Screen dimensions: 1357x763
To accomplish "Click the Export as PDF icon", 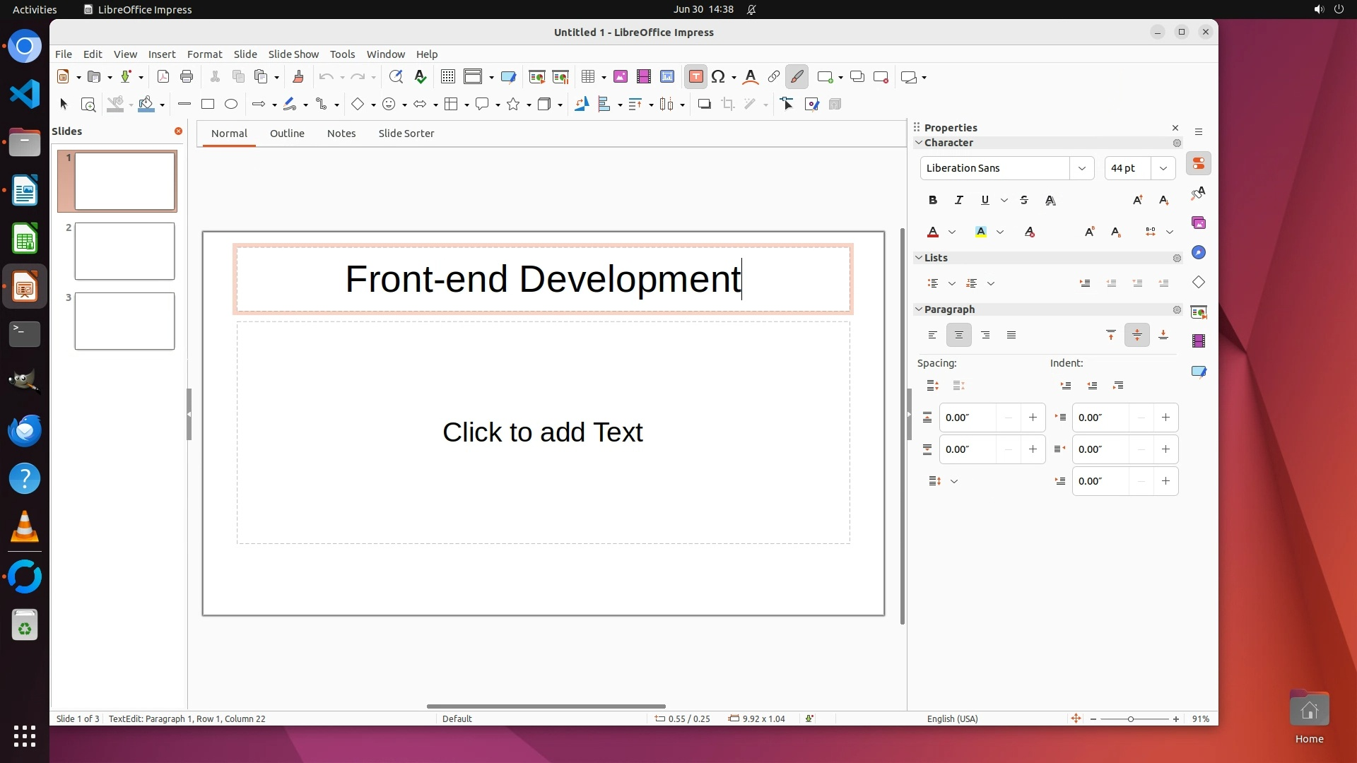I will click(x=163, y=77).
